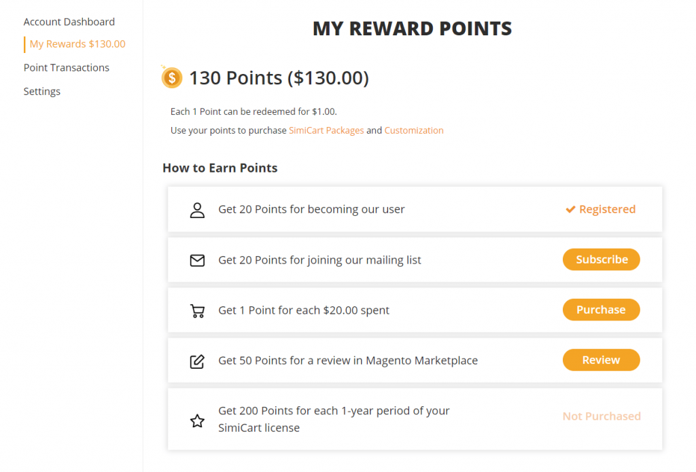
Task: Click the envelope mailing list icon
Action: pos(197,260)
